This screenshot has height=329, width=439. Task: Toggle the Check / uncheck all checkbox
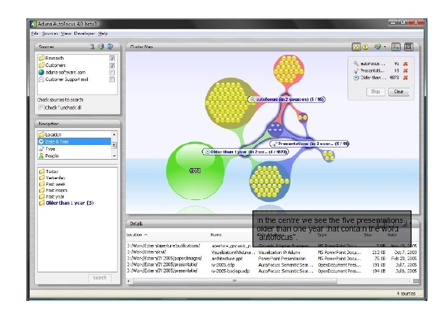pyautogui.click(x=41, y=108)
